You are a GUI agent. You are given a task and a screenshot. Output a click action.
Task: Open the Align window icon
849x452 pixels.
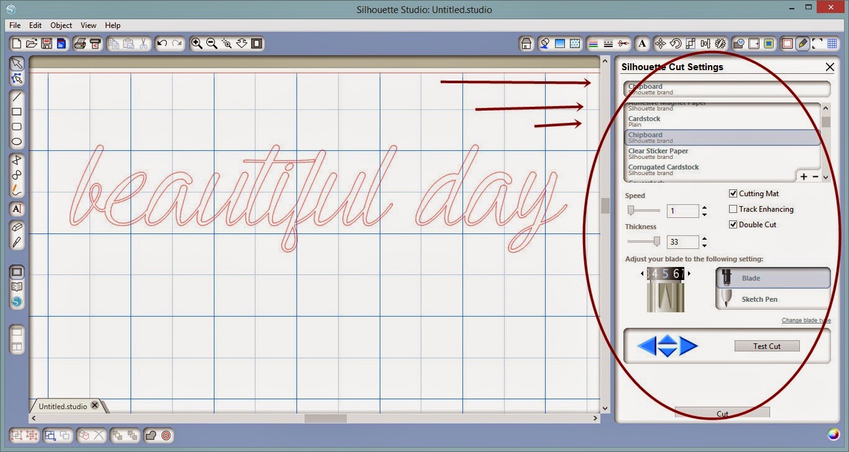[x=705, y=43]
